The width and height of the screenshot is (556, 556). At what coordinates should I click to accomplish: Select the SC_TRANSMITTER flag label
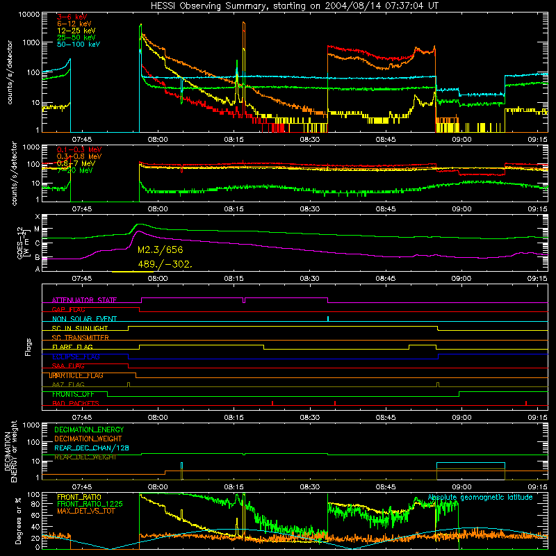(x=80, y=338)
